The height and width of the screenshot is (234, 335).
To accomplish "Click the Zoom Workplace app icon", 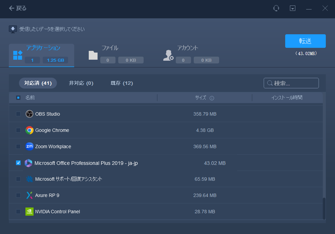I will click(x=29, y=147).
